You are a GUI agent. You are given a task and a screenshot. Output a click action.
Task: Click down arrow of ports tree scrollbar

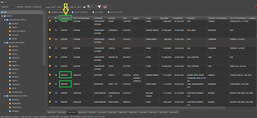point(44,113)
